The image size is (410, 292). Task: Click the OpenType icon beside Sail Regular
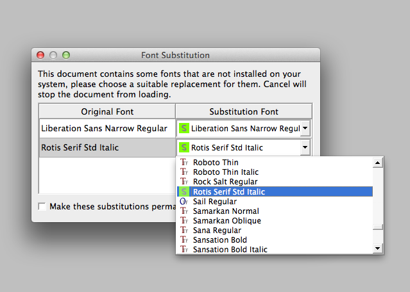184,201
